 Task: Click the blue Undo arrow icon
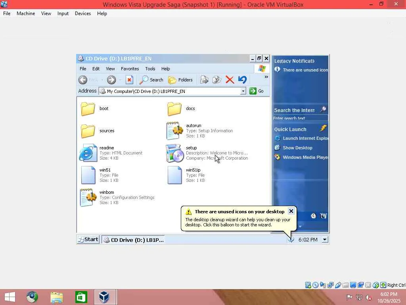coord(242,80)
